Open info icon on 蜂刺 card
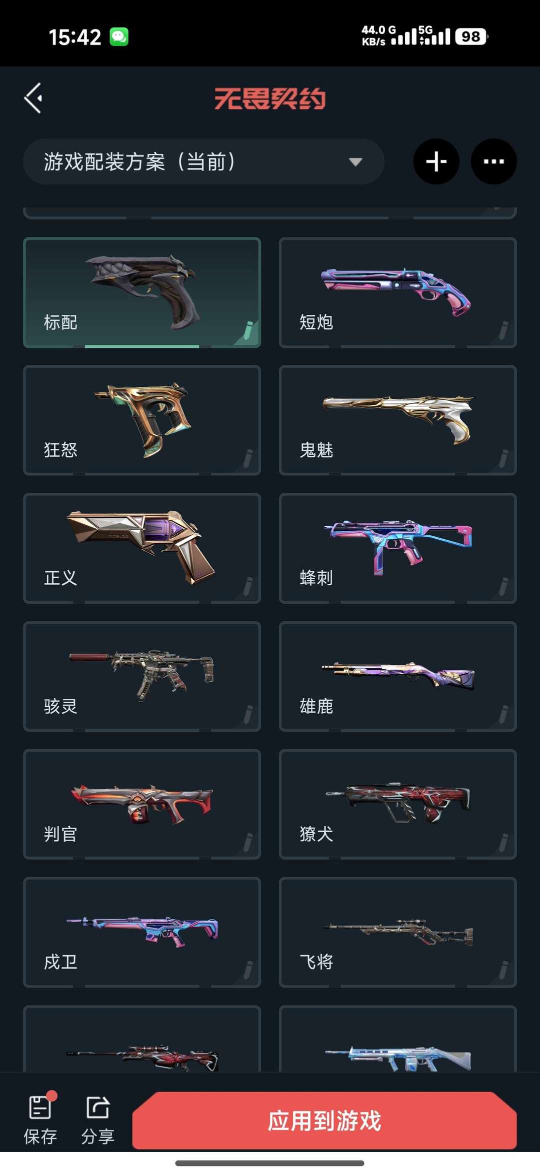 click(503, 586)
